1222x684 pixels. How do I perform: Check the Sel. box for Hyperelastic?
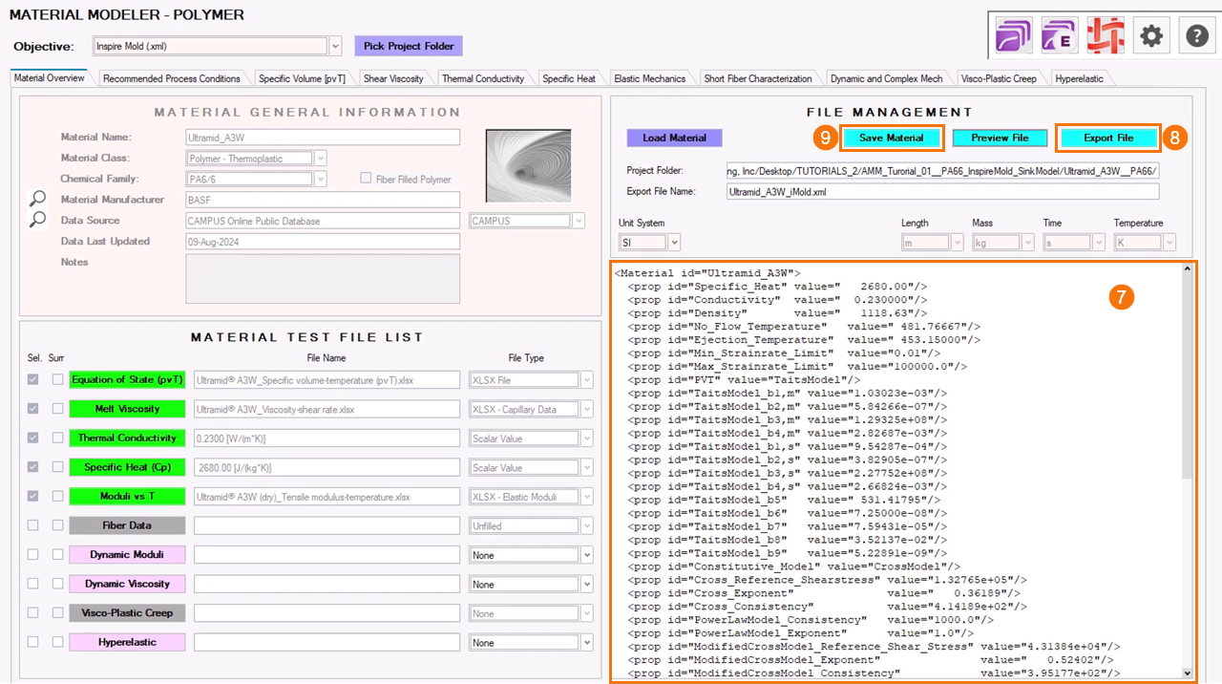point(33,643)
